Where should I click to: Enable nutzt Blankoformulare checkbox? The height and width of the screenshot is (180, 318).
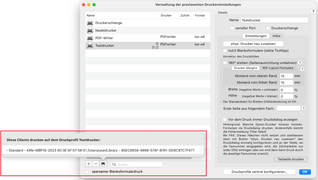(225, 50)
